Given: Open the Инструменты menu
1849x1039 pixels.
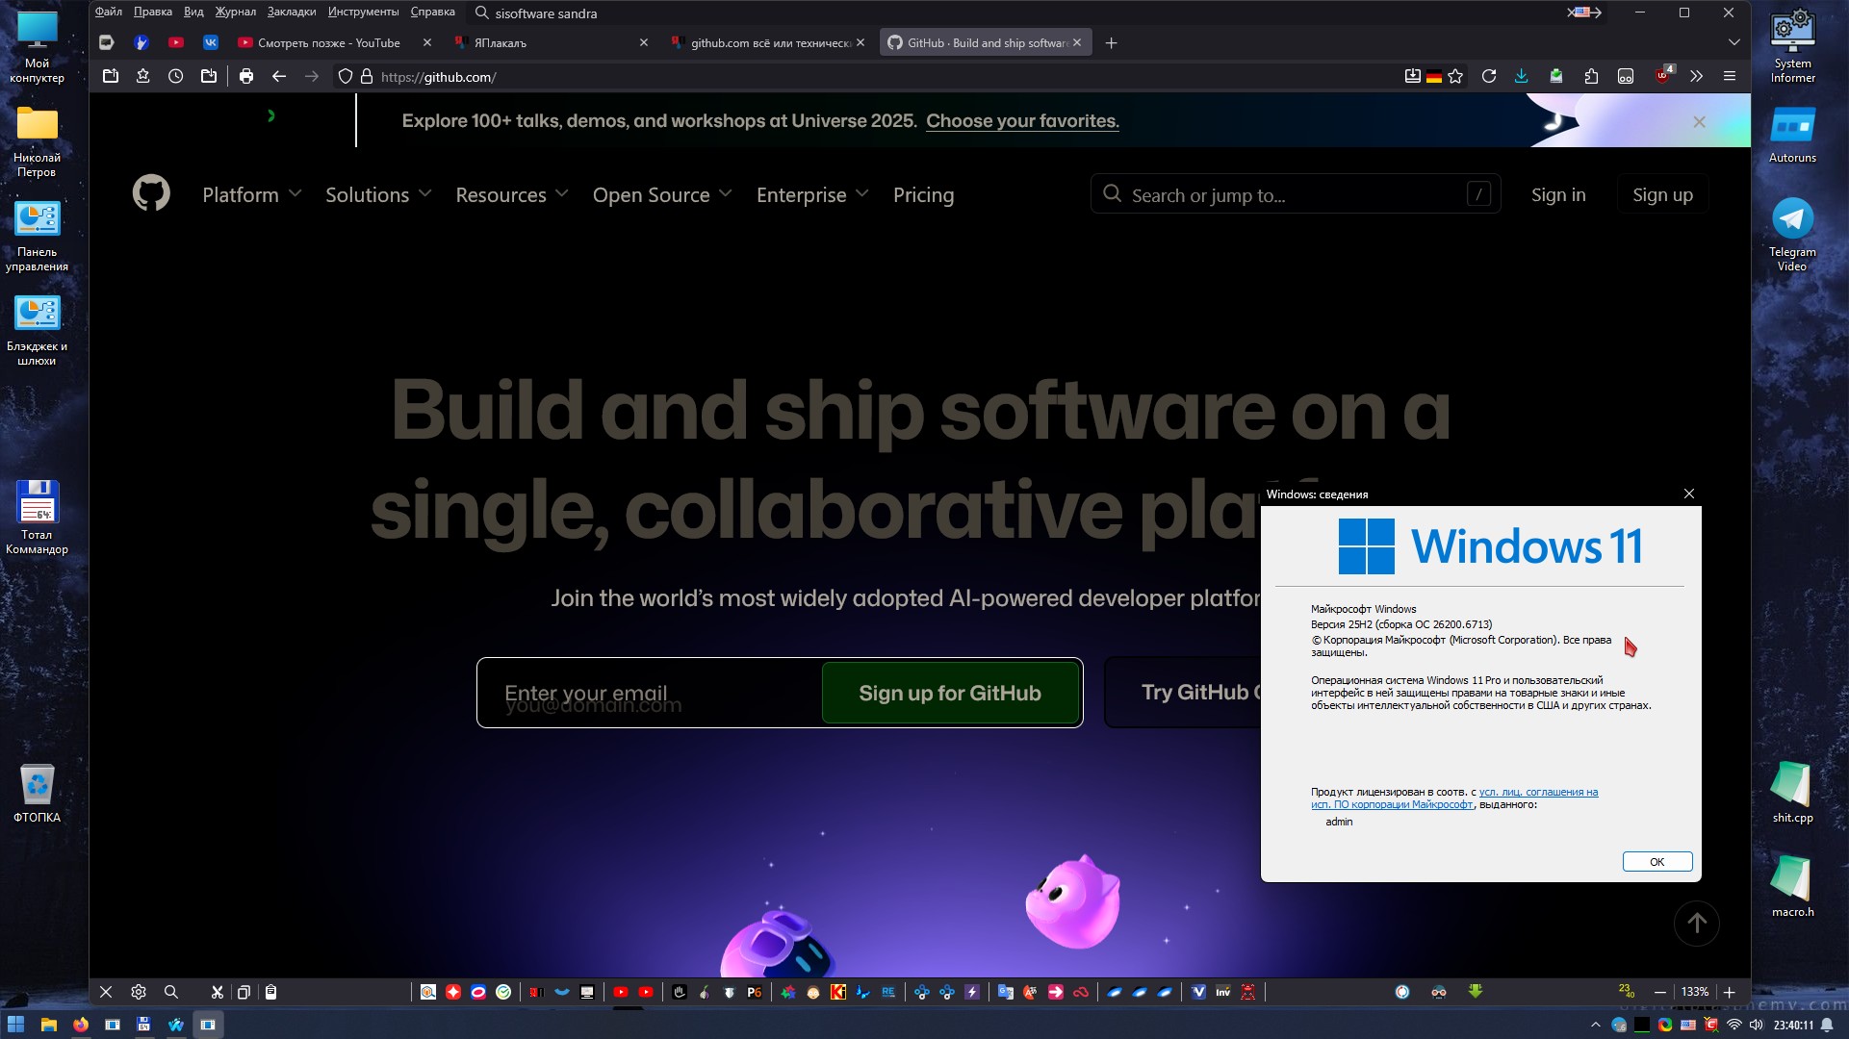Looking at the screenshot, I should (x=363, y=12).
